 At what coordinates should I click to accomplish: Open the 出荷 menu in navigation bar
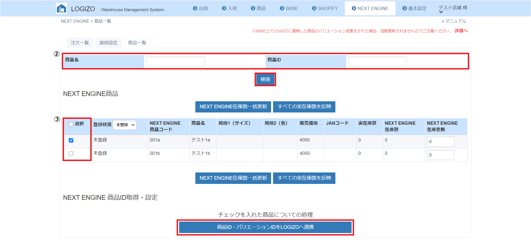200,8
